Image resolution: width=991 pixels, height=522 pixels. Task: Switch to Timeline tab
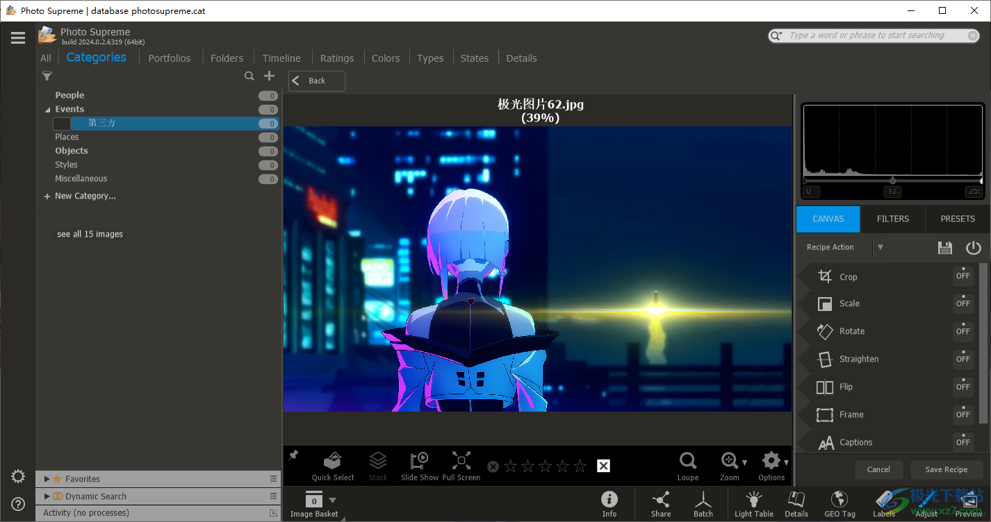[281, 58]
